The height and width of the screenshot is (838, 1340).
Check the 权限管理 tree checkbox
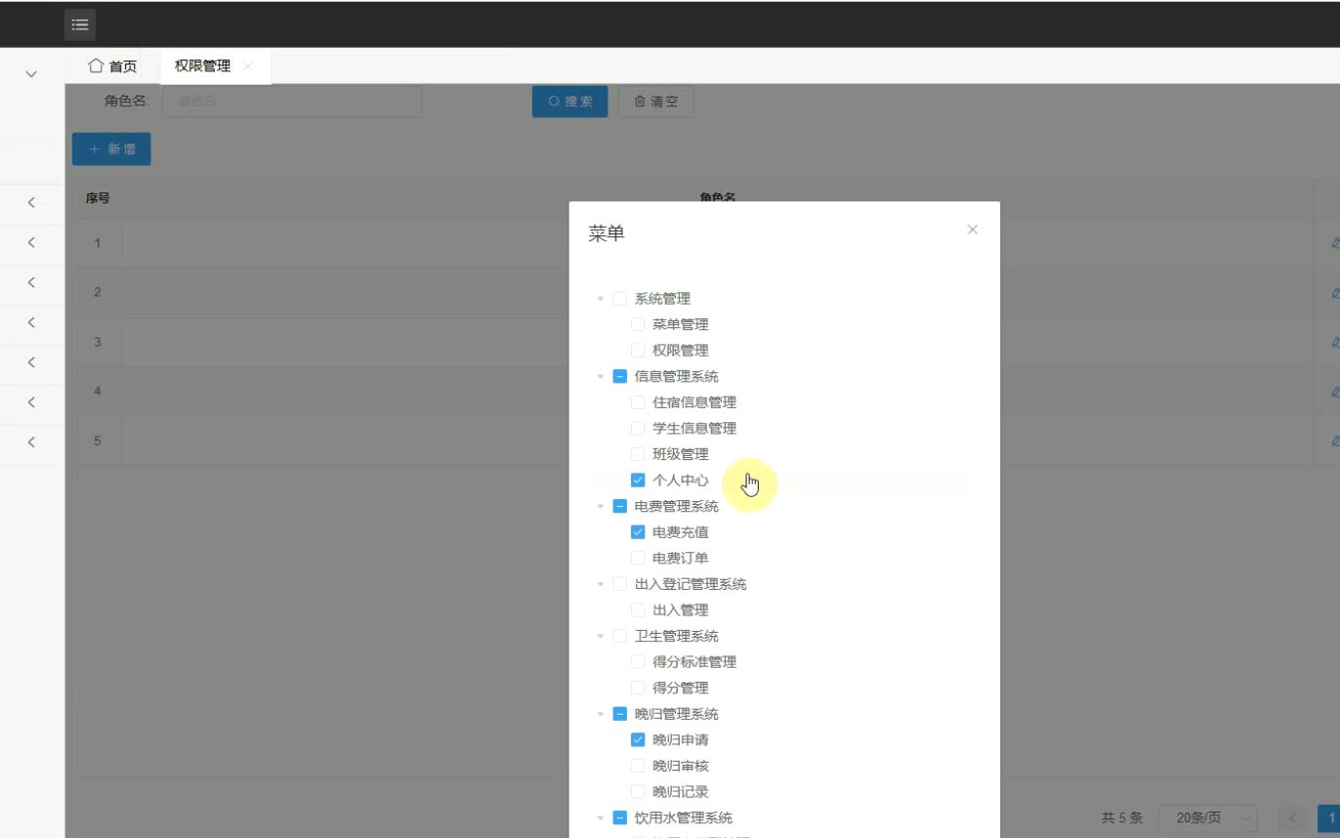click(638, 351)
